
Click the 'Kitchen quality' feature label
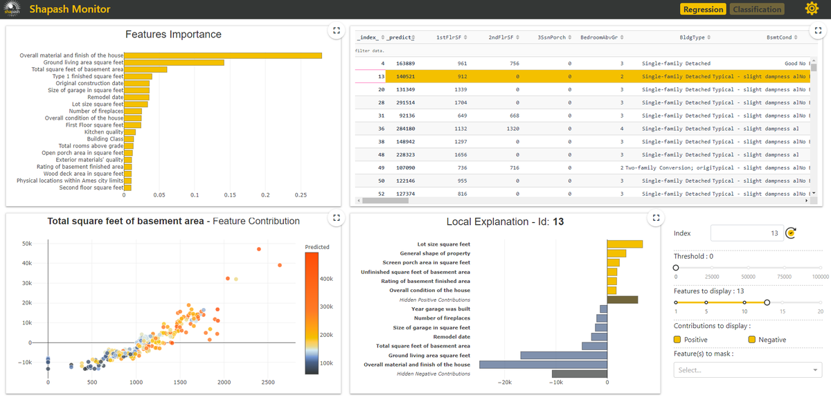tap(104, 132)
